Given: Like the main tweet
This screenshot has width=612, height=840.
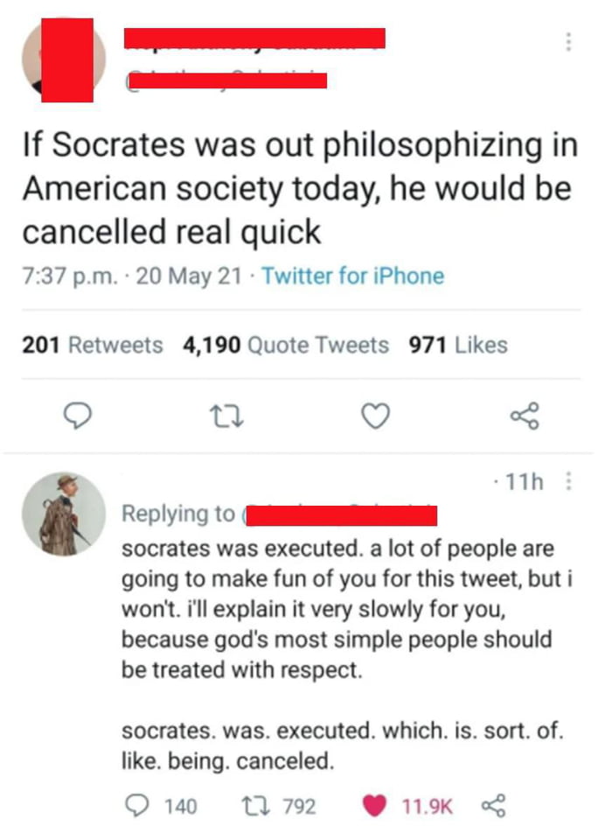Looking at the screenshot, I should (x=376, y=418).
